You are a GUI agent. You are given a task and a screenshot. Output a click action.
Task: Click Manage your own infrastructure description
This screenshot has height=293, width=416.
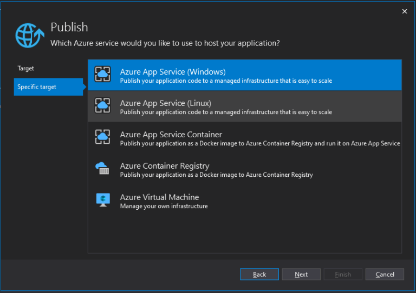coord(164,206)
